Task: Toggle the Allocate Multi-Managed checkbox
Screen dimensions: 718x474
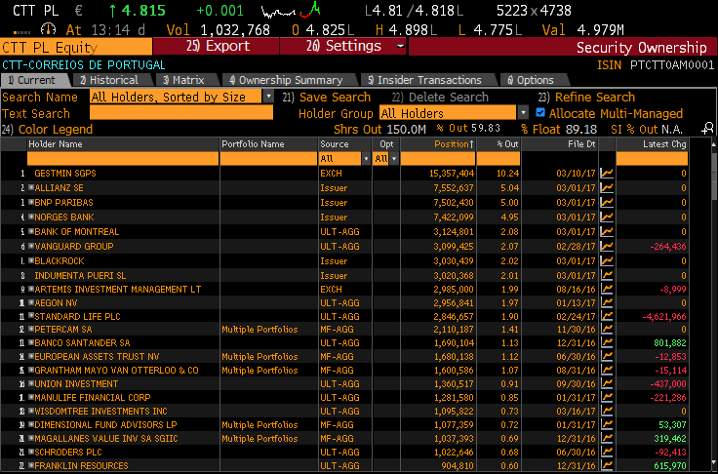Action: [x=540, y=113]
